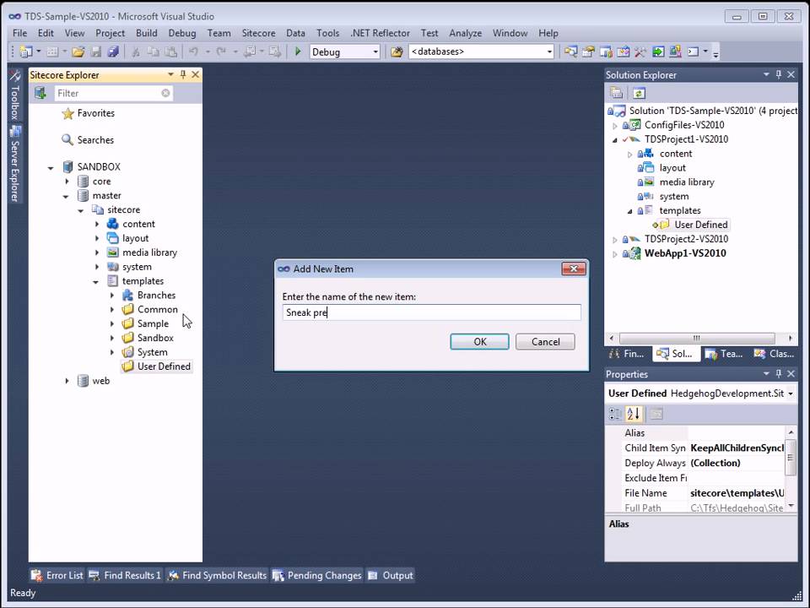Click OK in Add New Item dialog
Viewport: 810px width, 608px height.
[x=479, y=342]
